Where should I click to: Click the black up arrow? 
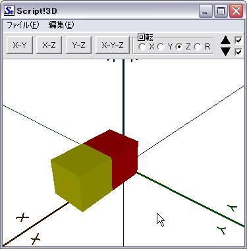pos(226,40)
